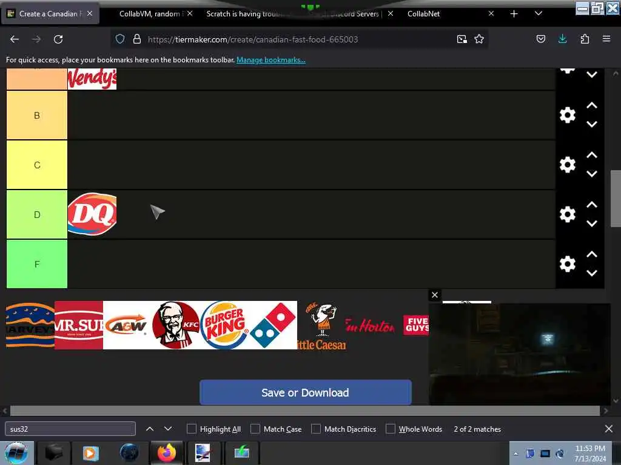This screenshot has height=465, width=621.
Task: Pick the Mr. Sub logo tile
Action: point(79,325)
